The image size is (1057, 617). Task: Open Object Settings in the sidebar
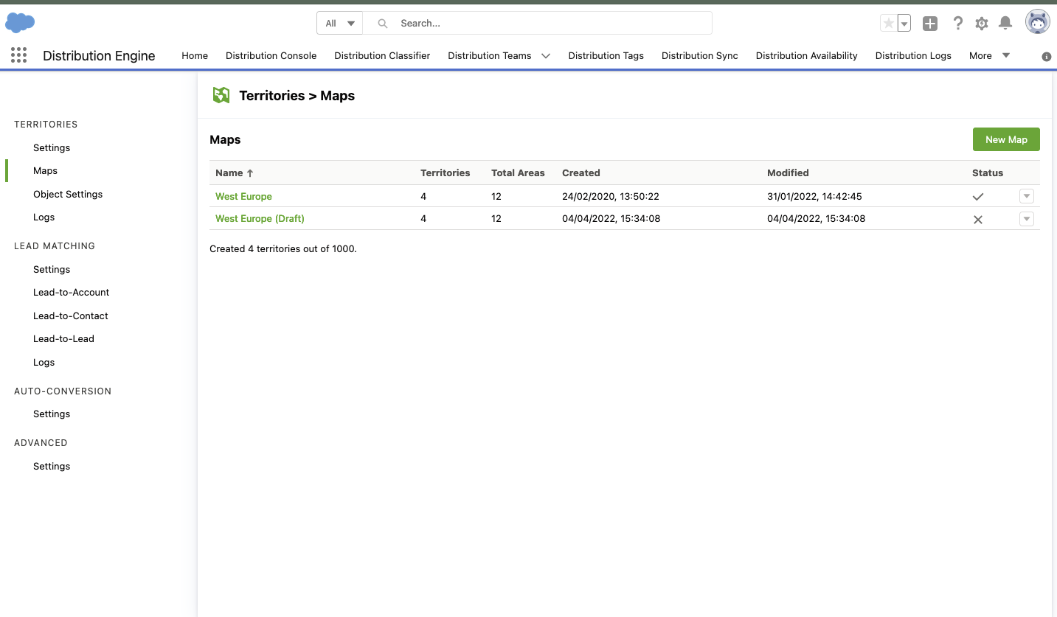68,195
